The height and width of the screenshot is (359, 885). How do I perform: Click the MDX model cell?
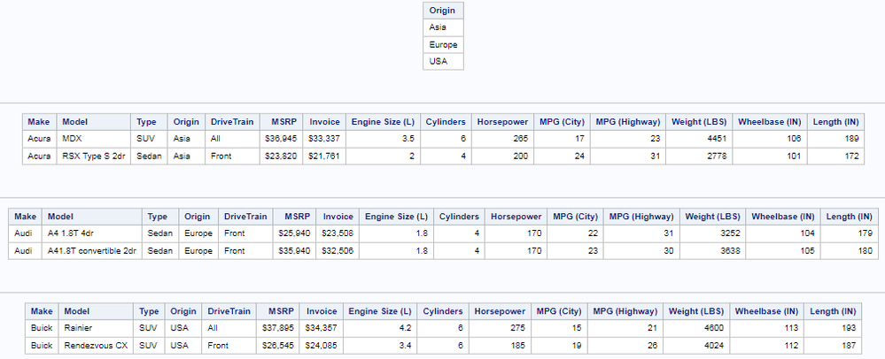tap(94, 139)
